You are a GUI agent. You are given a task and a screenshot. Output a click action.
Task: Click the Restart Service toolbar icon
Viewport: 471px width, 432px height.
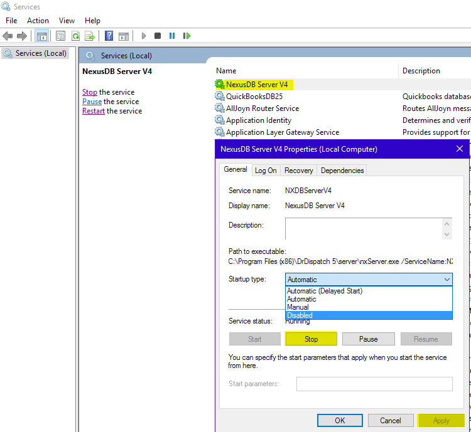pos(187,36)
